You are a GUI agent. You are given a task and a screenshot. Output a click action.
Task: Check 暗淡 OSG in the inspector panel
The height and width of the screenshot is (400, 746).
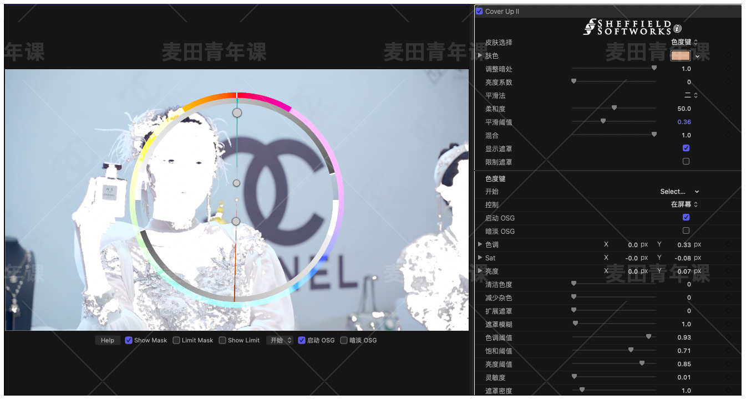coord(686,230)
